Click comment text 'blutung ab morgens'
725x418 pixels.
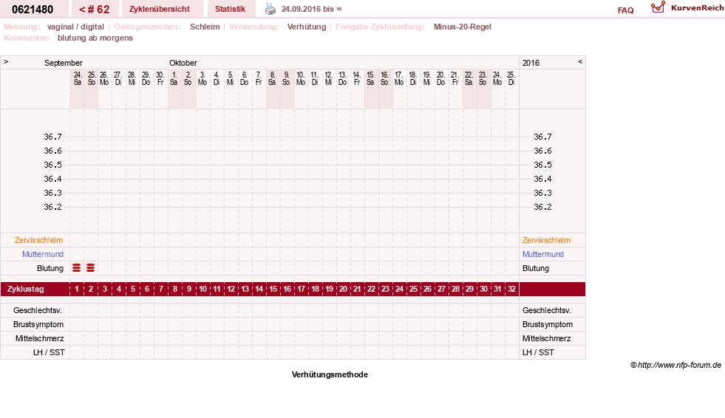tap(95, 38)
